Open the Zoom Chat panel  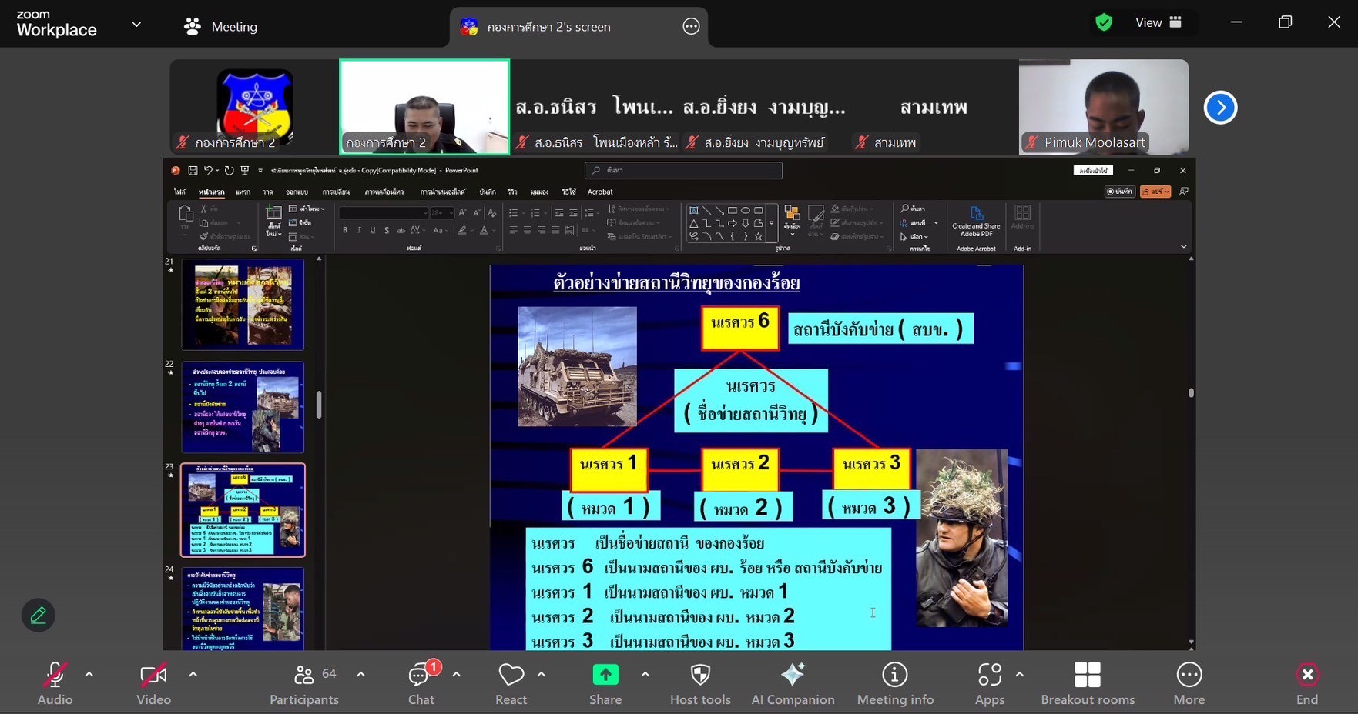(421, 682)
